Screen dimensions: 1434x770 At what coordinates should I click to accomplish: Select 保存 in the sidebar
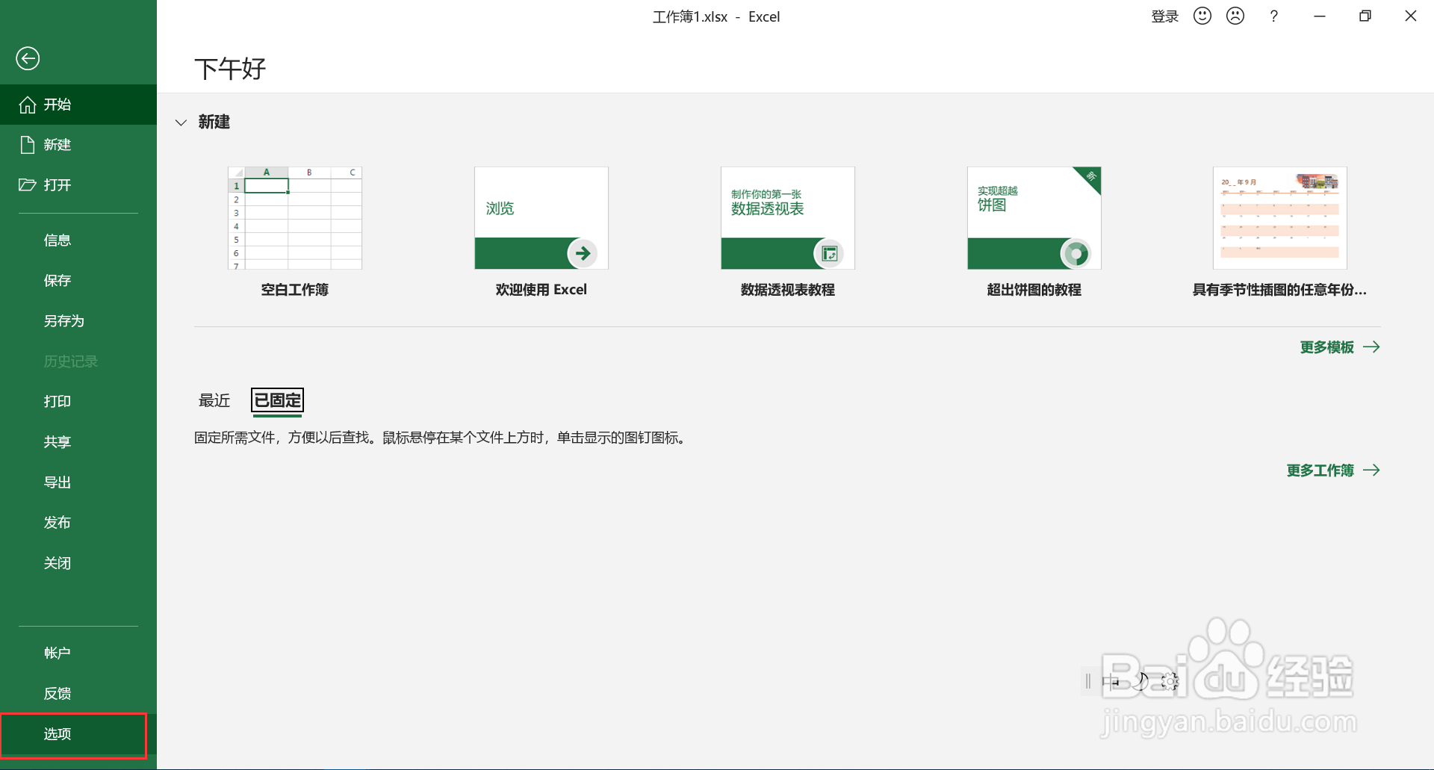[58, 281]
